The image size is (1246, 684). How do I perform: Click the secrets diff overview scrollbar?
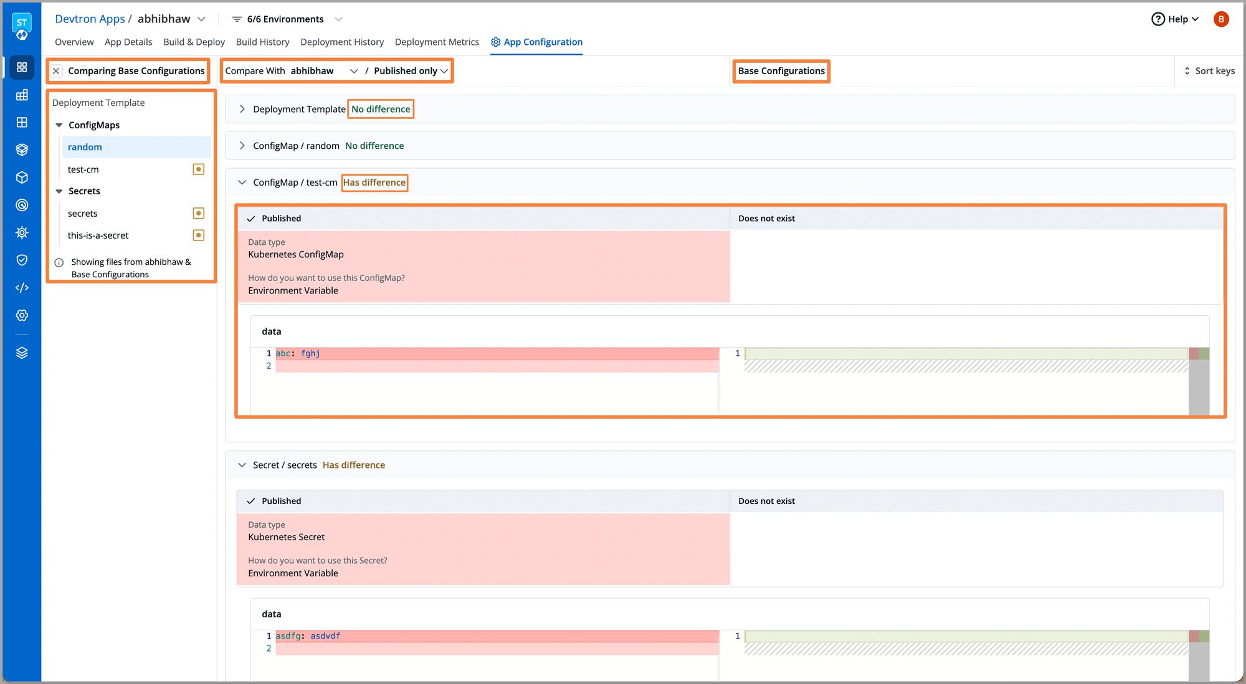(x=1199, y=655)
